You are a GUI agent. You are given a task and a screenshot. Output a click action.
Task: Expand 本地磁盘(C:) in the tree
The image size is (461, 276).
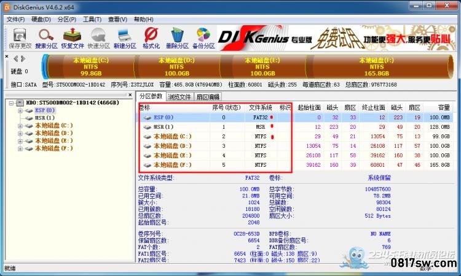tap(20, 126)
